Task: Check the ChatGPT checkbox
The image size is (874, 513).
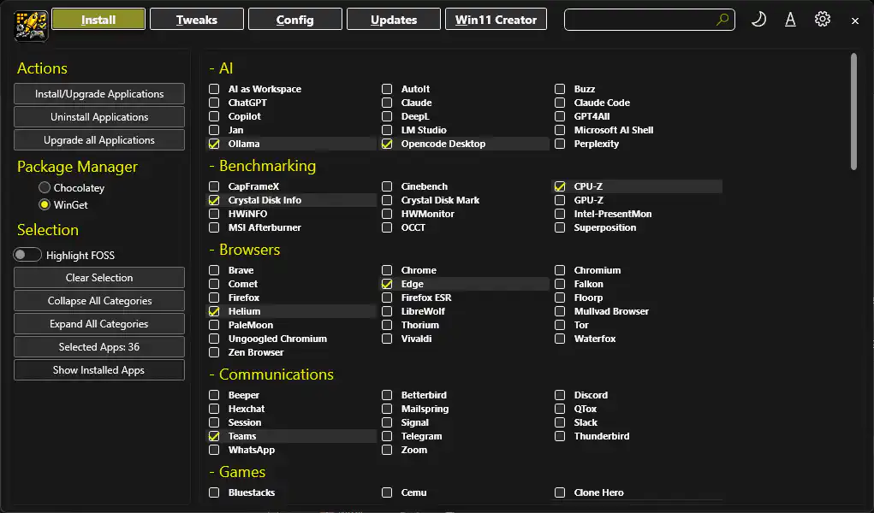Action: 214,103
